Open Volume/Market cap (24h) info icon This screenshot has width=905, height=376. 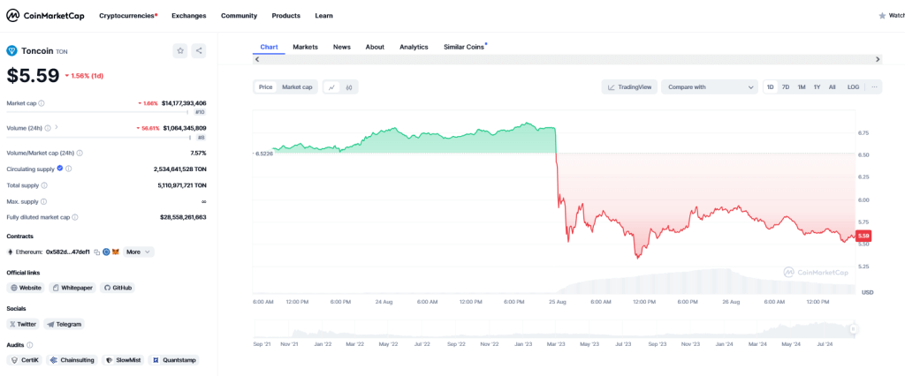tap(80, 153)
